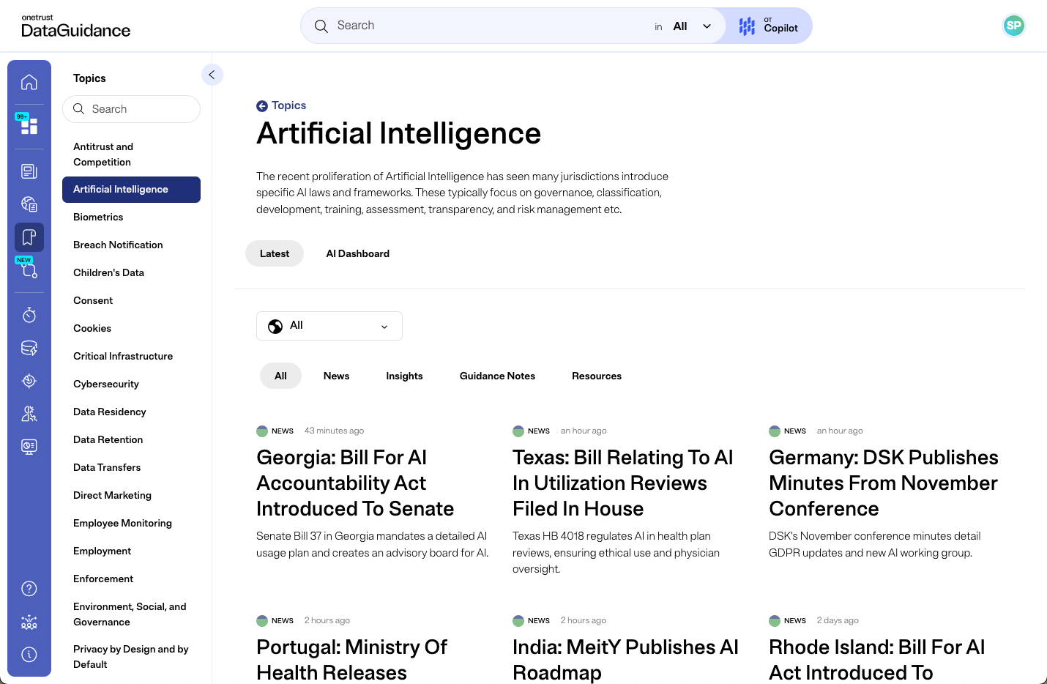Switch to the AI Dashboard tab
The width and height of the screenshot is (1047, 684).
(357, 253)
